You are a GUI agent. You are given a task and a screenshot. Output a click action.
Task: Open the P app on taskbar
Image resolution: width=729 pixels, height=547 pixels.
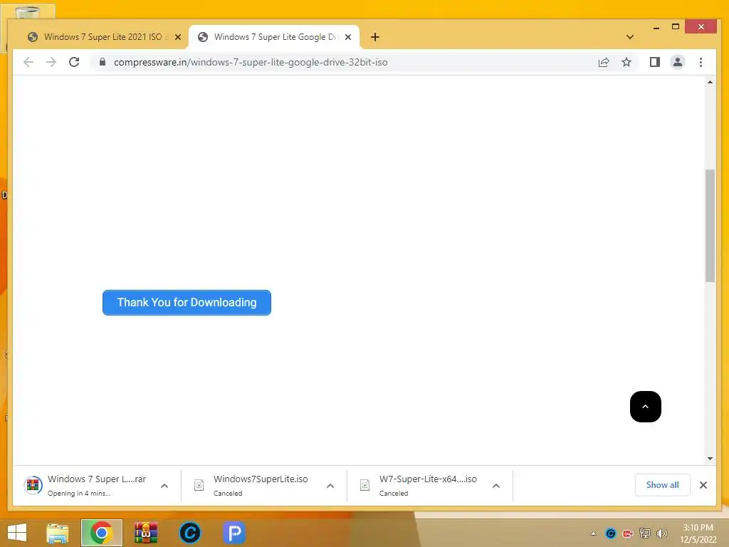click(x=234, y=533)
